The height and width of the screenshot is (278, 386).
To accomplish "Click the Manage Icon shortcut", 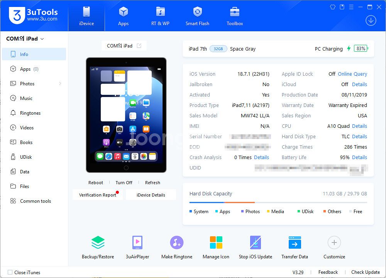I will click(216, 242).
